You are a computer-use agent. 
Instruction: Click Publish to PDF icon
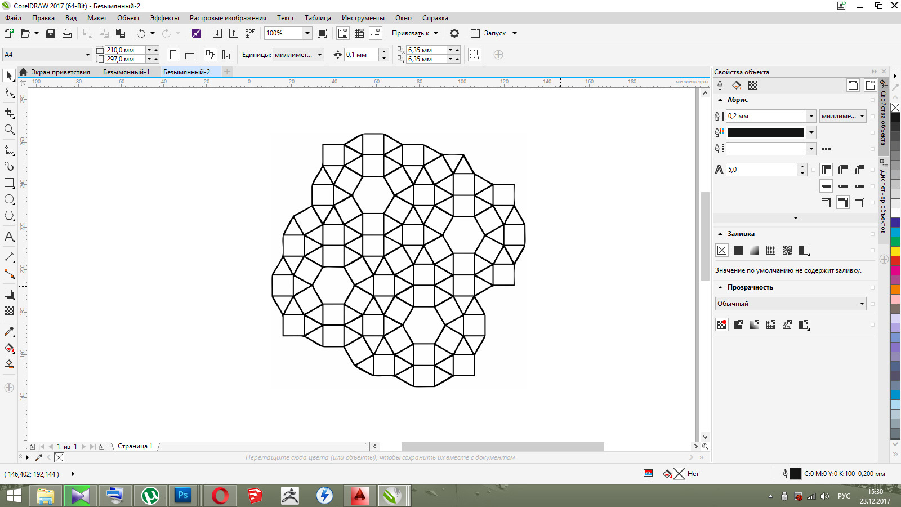[x=250, y=33]
